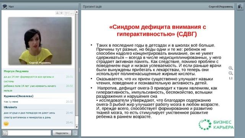Zoom out the presentation slide
The height and width of the screenshot is (138, 245).
pos(231,73)
